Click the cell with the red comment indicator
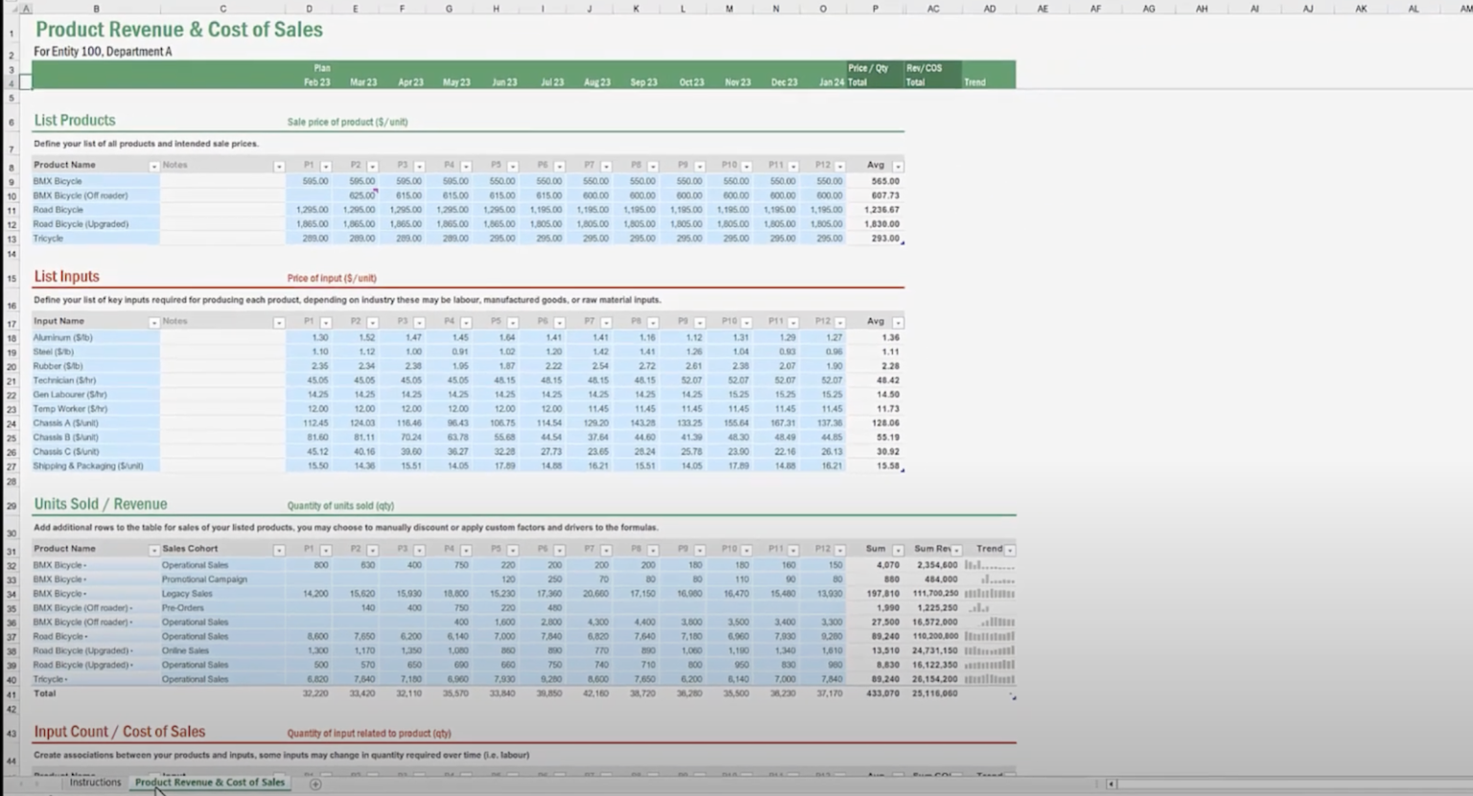Screen dimensions: 1473x796 tap(364, 196)
